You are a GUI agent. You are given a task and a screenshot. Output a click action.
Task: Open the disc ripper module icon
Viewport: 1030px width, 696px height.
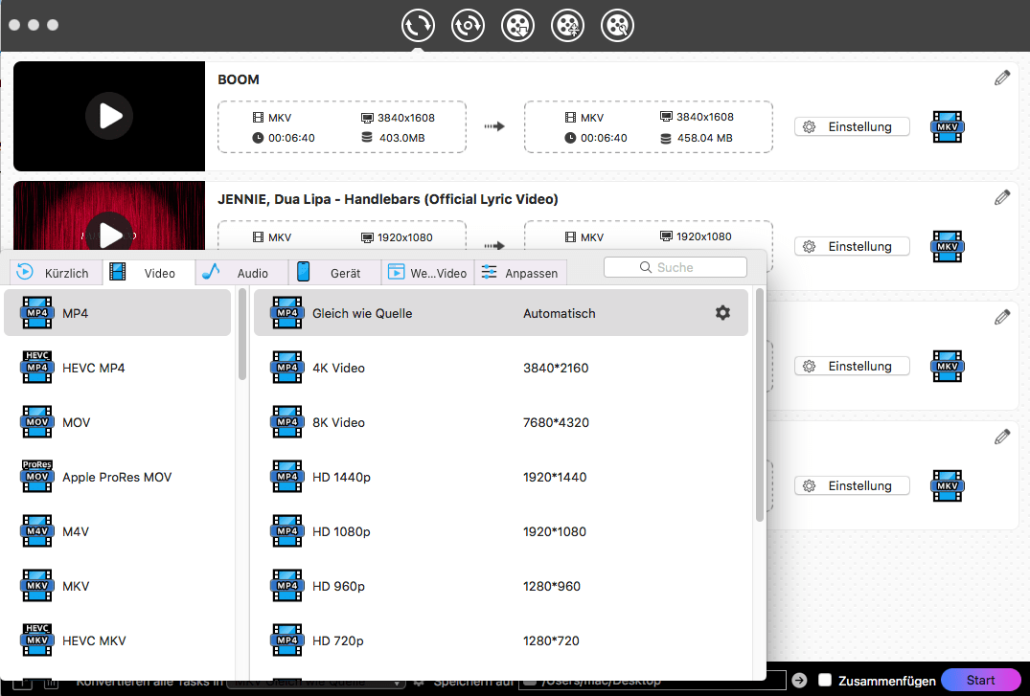[469, 26]
